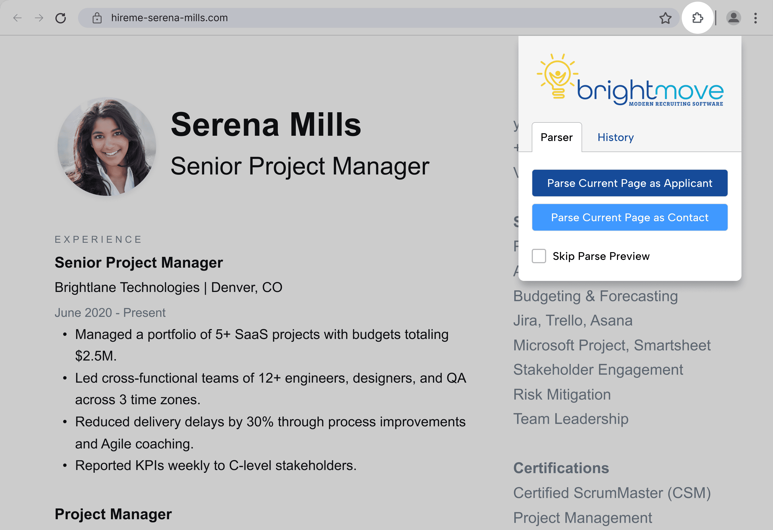Click the Skip Parse Preview label
Viewport: 773px width, 530px height.
click(601, 256)
